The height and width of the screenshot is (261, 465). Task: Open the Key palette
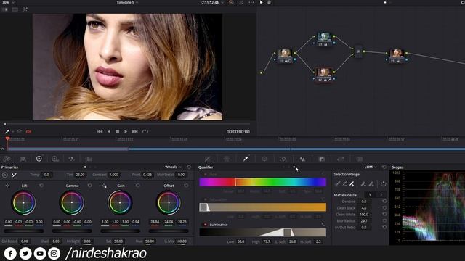click(x=322, y=159)
